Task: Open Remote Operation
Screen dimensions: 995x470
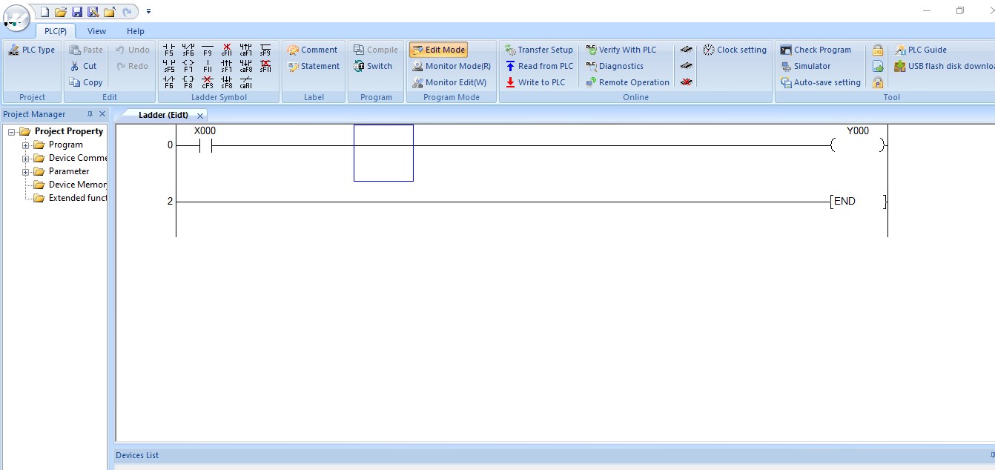Action: coord(627,82)
